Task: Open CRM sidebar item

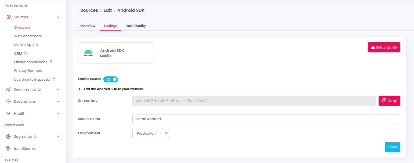Action: click(18, 53)
